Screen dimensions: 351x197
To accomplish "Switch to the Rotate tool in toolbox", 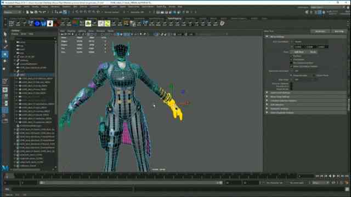I will pos(5,61).
